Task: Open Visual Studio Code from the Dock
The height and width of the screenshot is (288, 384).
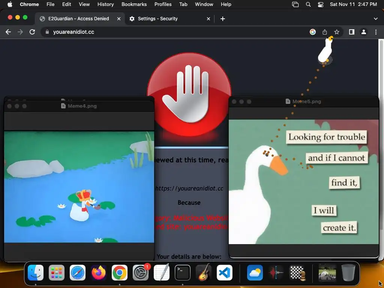Action: point(225,273)
